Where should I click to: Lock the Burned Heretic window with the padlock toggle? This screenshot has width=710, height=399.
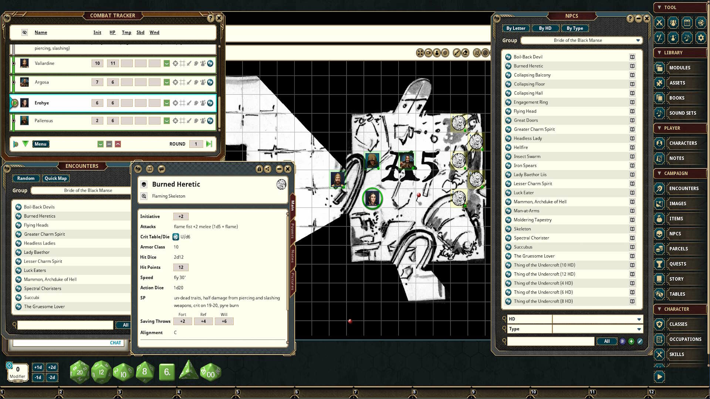tap(260, 169)
